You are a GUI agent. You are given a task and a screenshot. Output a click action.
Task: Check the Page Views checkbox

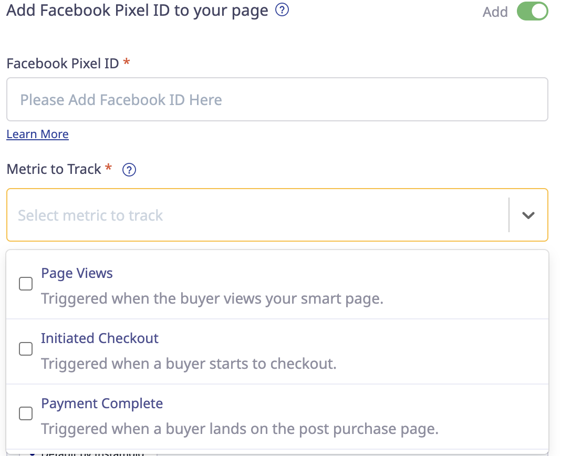pyautogui.click(x=26, y=284)
